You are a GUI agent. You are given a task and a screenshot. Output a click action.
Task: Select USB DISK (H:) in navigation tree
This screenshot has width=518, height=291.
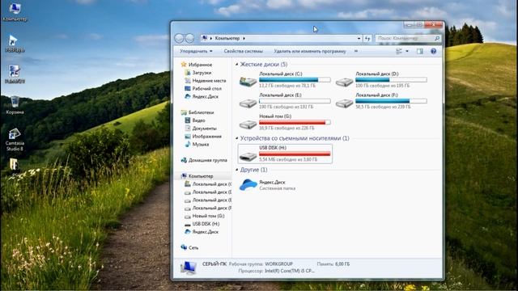(206, 224)
